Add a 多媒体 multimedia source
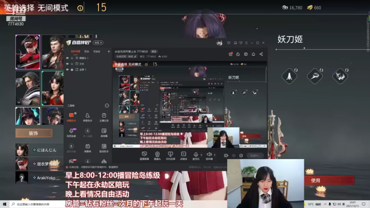Screen dimensions: 370x208 click(183, 156)
